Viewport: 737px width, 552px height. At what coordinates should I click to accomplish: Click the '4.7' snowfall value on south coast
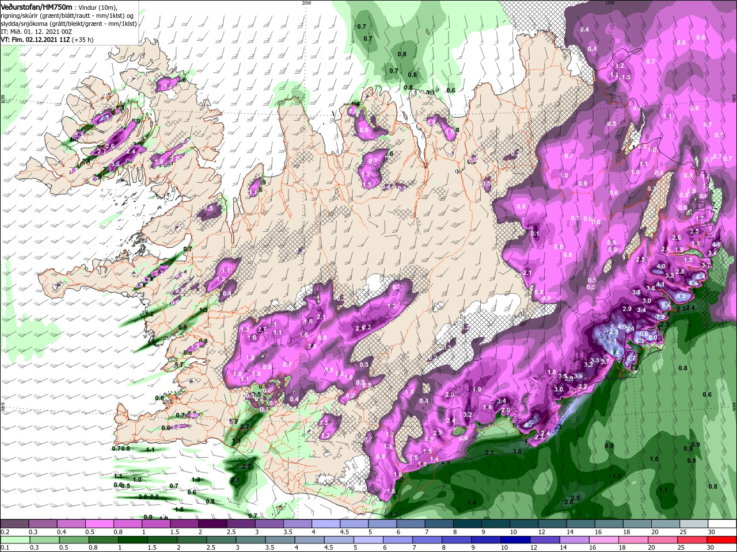tap(528, 425)
